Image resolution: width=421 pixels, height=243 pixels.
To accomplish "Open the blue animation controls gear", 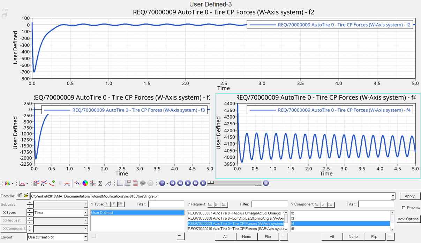I will [266, 183].
